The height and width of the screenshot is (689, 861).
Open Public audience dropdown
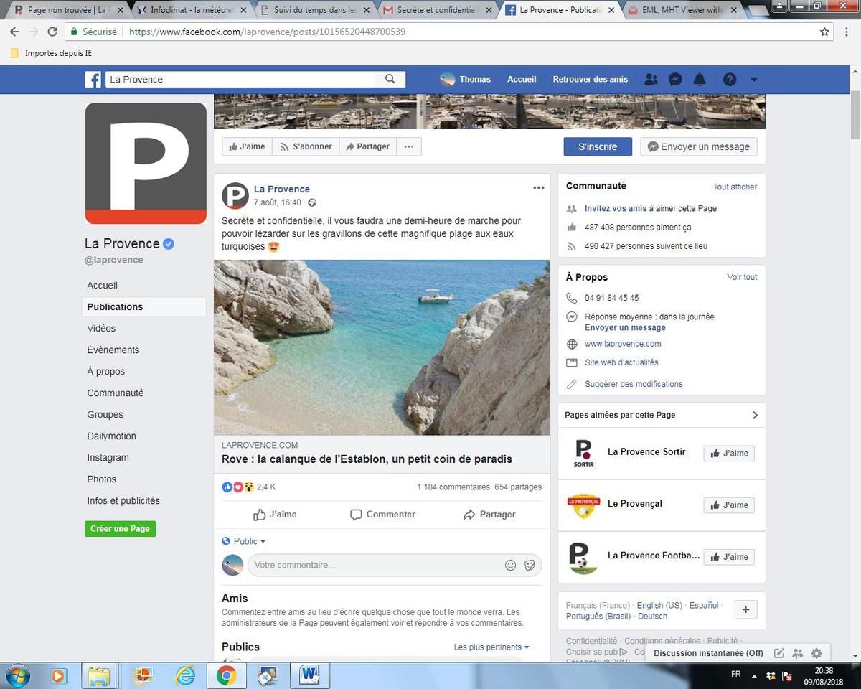[x=244, y=541]
